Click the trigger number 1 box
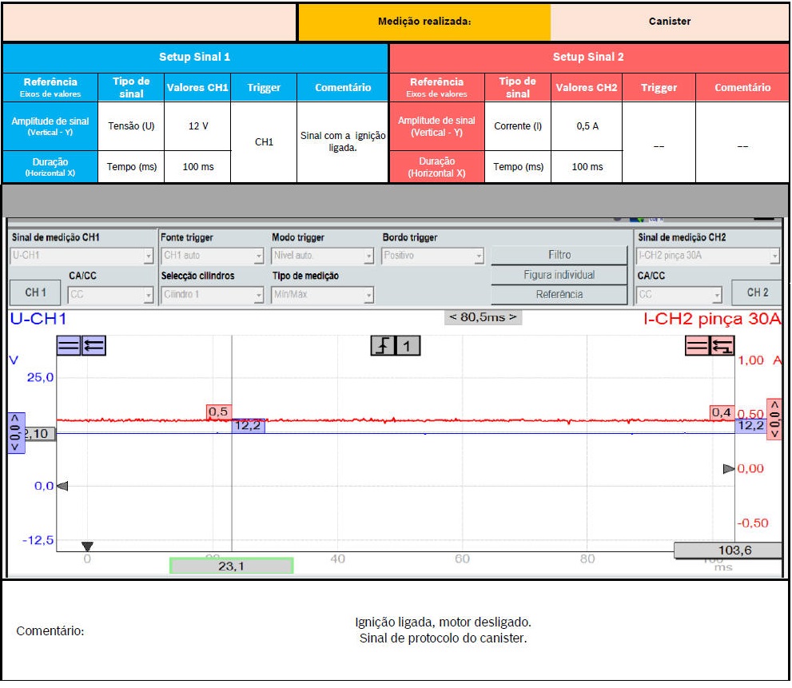This screenshot has height=688, width=792. point(408,345)
